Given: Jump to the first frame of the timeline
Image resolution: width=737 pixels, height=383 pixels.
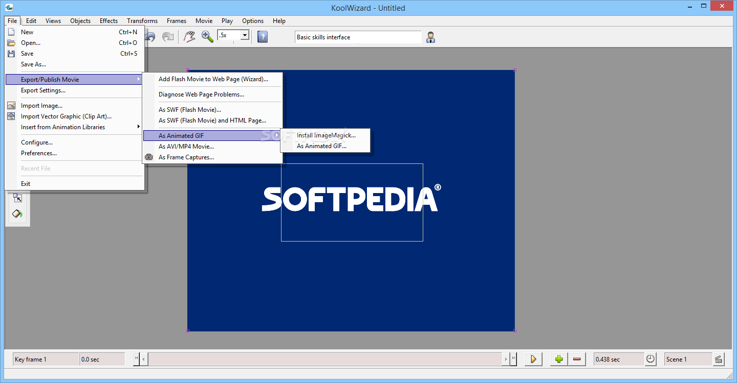Looking at the screenshot, I should pyautogui.click(x=137, y=358).
